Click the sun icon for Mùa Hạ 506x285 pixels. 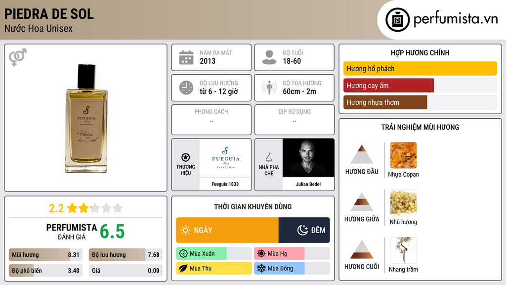tap(261, 254)
